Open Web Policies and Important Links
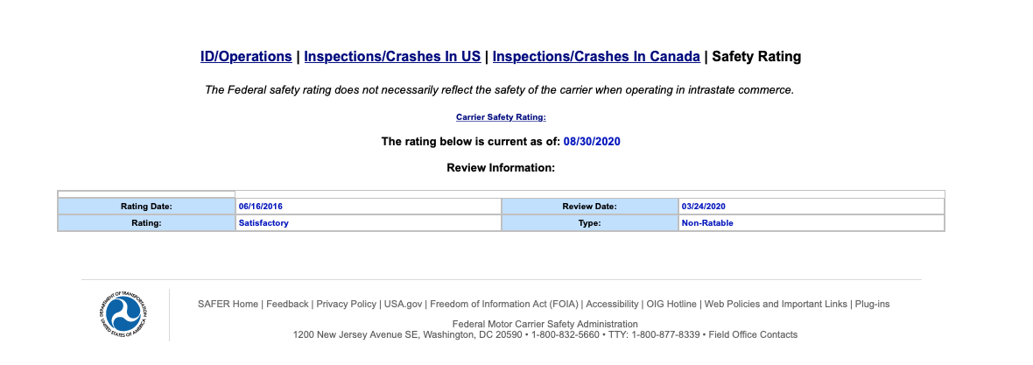The width and height of the screenshot is (1033, 365). [776, 304]
